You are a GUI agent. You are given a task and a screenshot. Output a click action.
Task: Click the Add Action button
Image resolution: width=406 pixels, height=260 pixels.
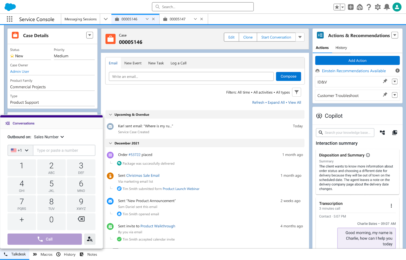[x=357, y=60]
